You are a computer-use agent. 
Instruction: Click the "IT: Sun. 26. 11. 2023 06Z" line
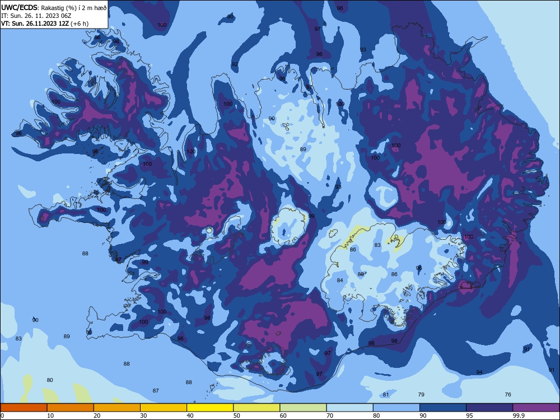tap(36, 16)
